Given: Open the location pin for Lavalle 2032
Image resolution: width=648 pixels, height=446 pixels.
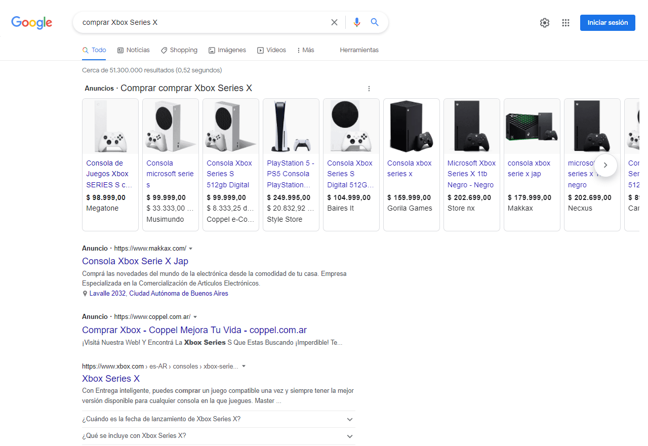Looking at the screenshot, I should 85,293.
